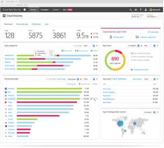The image size is (164, 148).
Task: Click View all users link
Action: tap(137, 79)
